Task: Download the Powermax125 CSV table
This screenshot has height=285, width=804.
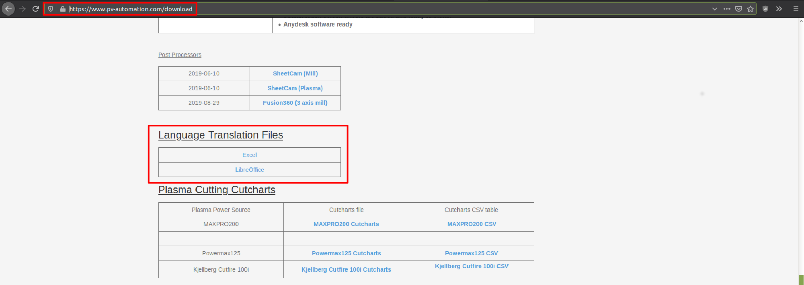Action: coord(471,253)
